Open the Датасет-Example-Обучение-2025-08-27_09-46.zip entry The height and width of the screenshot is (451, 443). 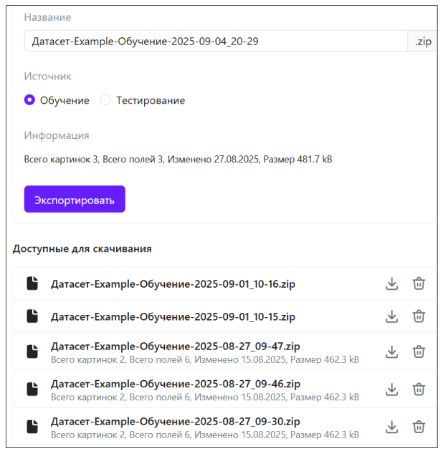tap(176, 384)
